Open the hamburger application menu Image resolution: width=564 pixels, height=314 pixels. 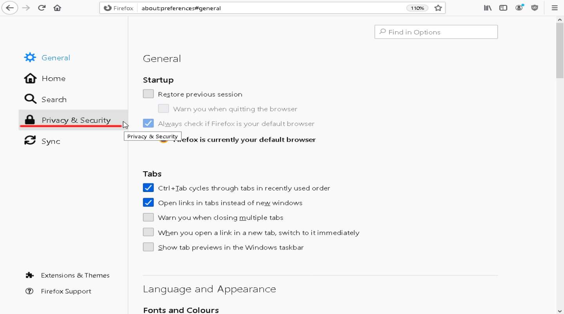click(x=555, y=8)
